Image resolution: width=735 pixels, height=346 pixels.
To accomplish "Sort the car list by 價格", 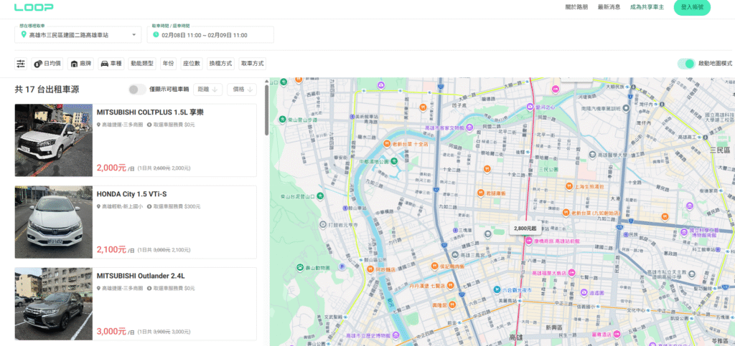I will pos(243,90).
